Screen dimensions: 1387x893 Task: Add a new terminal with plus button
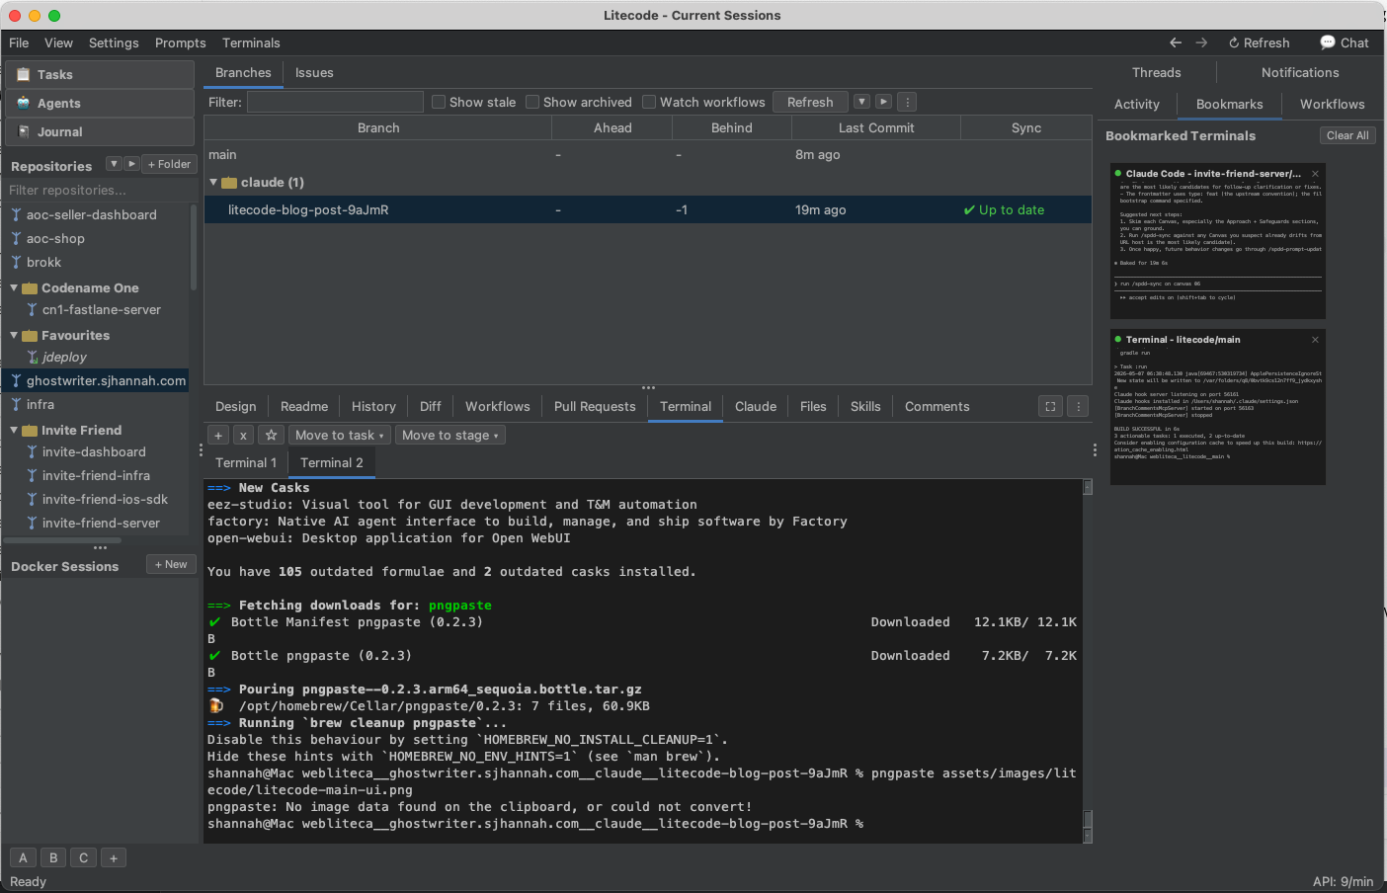tap(218, 435)
